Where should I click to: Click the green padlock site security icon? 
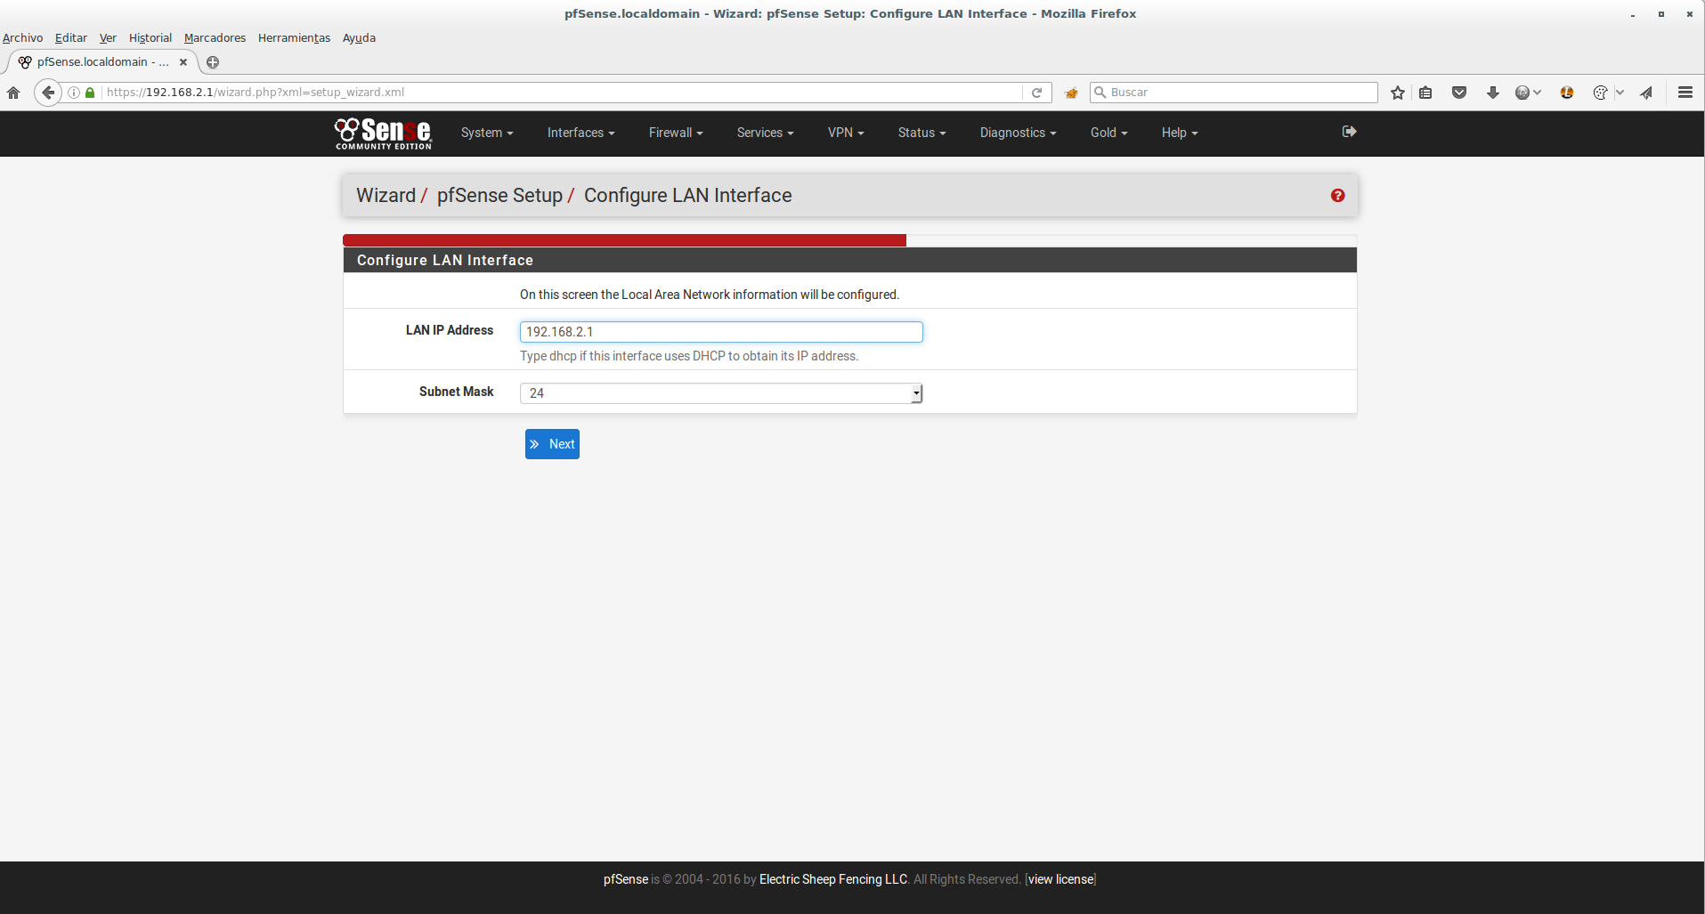point(90,93)
